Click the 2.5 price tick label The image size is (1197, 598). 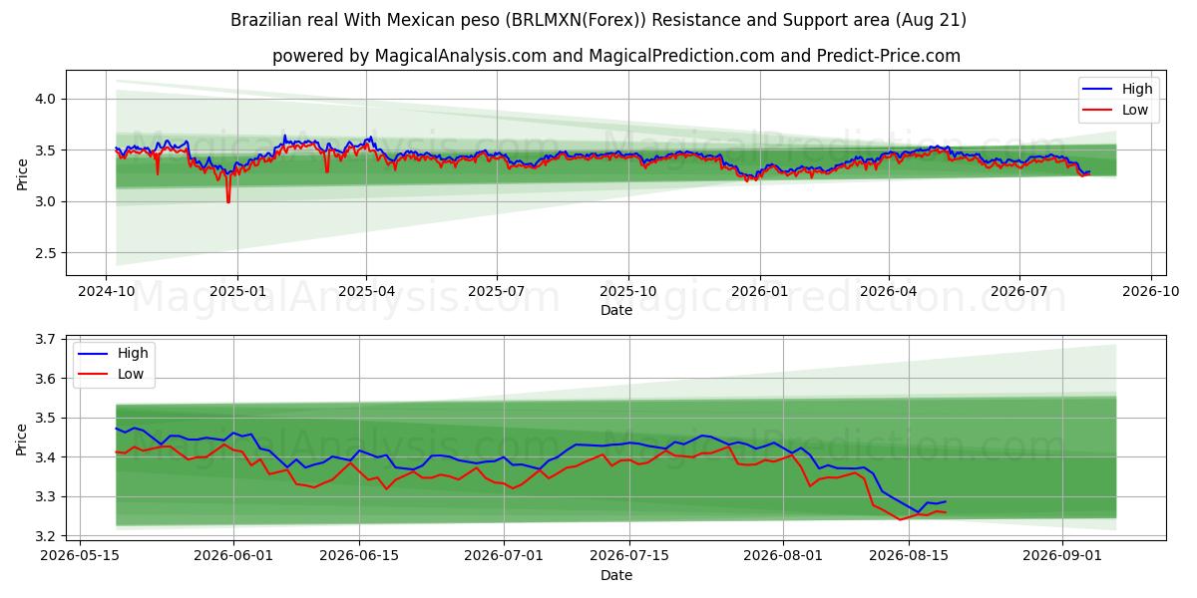[48, 253]
